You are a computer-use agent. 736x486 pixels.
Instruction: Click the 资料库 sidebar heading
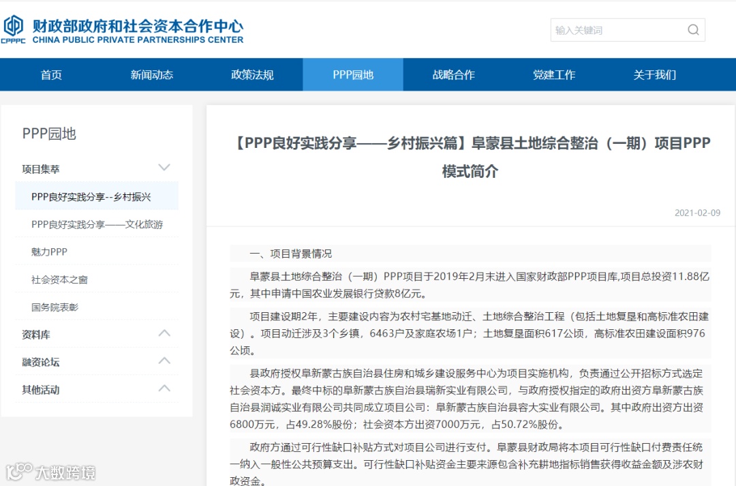click(36, 335)
